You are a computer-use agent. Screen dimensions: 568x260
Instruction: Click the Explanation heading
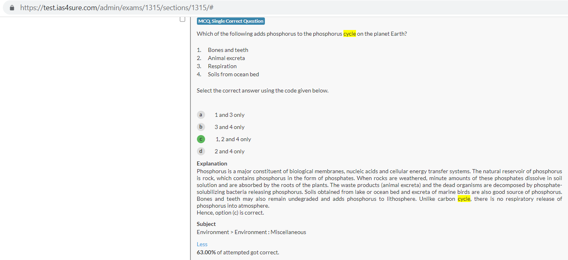coord(212,163)
